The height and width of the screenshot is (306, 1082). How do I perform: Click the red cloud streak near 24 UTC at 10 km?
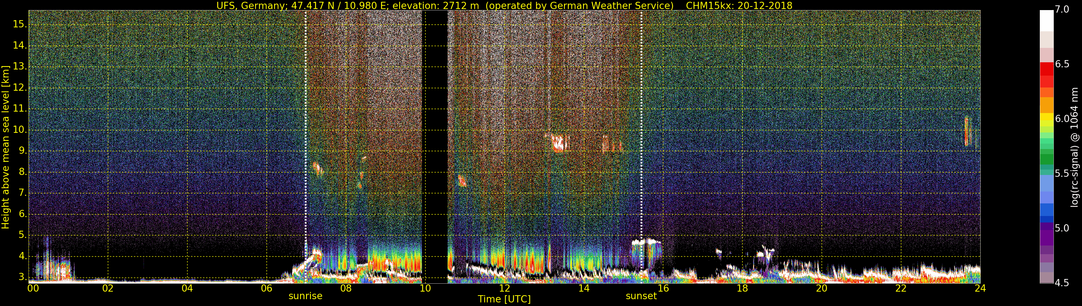tap(966, 131)
